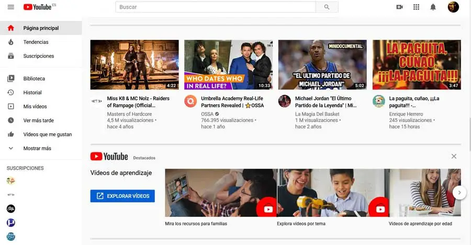The width and height of the screenshot is (471, 245).
Task: Open the first subscription channel avatar
Action: click(x=11, y=181)
